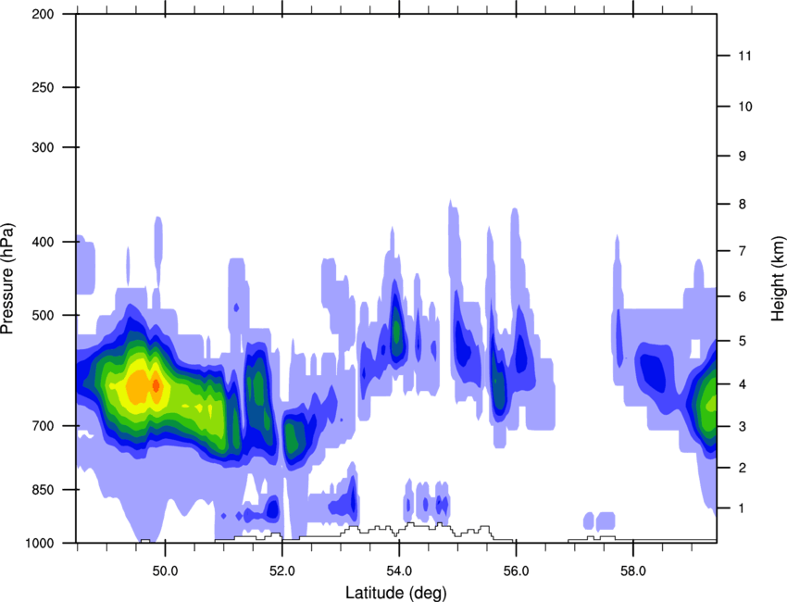Click the 54.0 latitude tick label
This screenshot has width=787, height=602.
tap(399, 571)
